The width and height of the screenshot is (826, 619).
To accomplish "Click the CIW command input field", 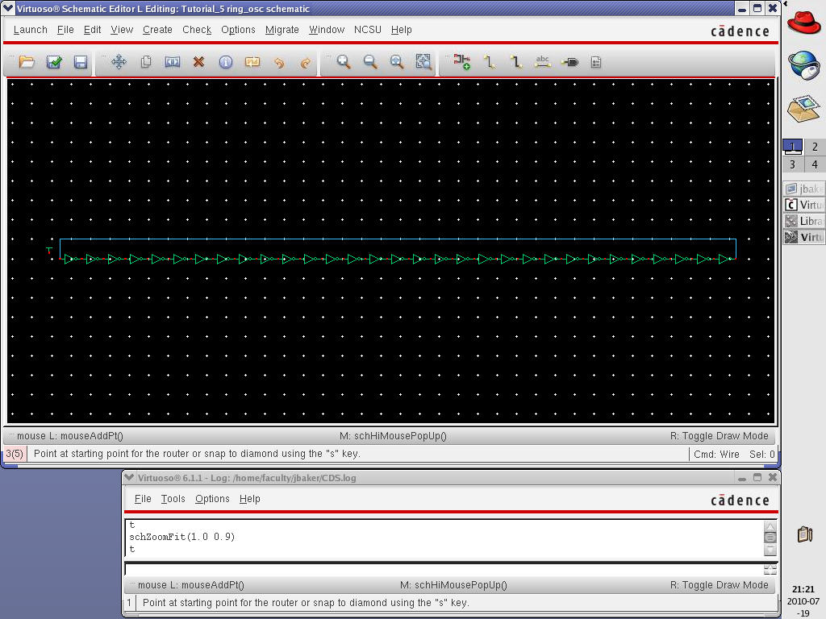I will point(442,569).
